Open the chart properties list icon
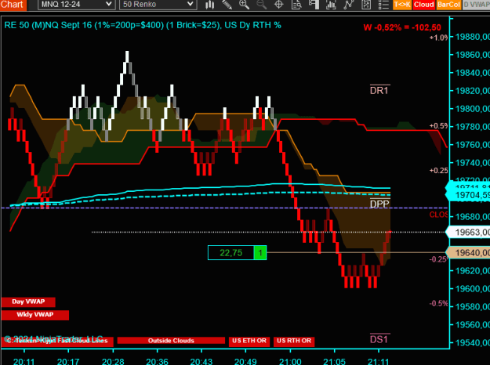 [x=383, y=5]
